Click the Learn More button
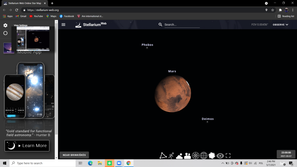Viewport: 297px width, 167px height. coord(27,146)
